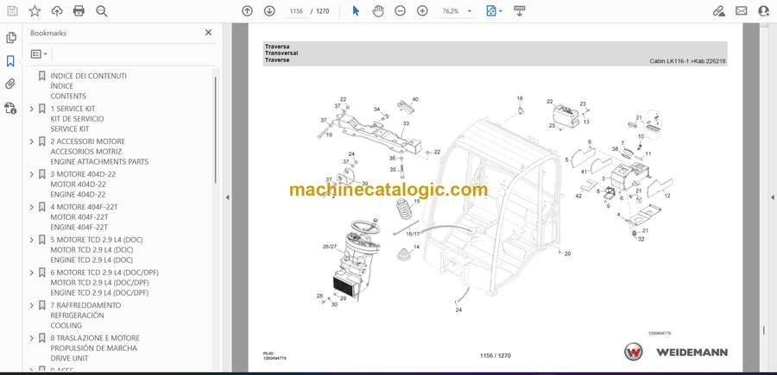Open INDICE DEI CONTENUTI bookmark

click(88, 76)
